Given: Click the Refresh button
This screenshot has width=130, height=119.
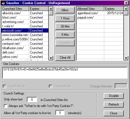Looking at the screenshot, I should pos(114,105).
